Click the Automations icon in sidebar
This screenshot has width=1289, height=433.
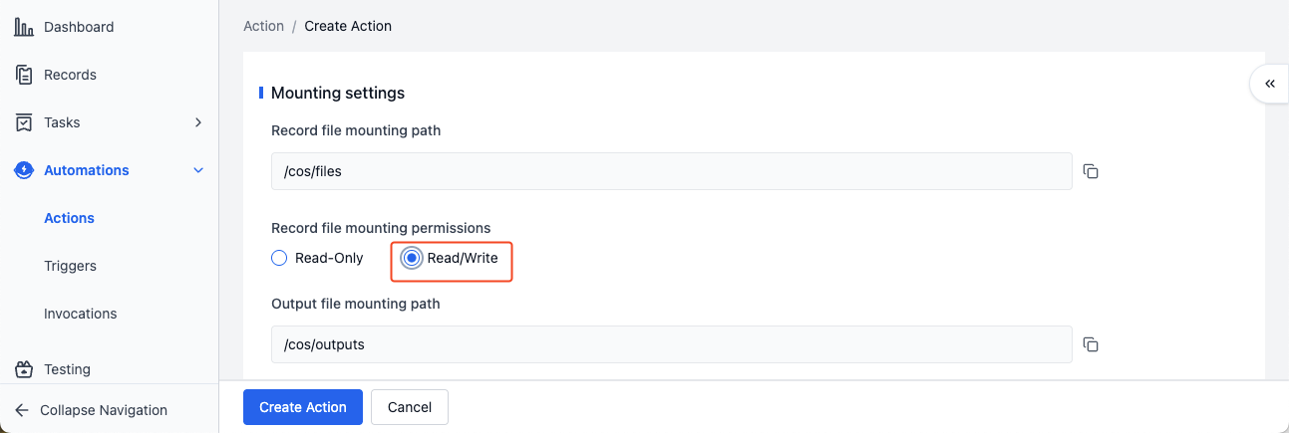click(x=24, y=170)
